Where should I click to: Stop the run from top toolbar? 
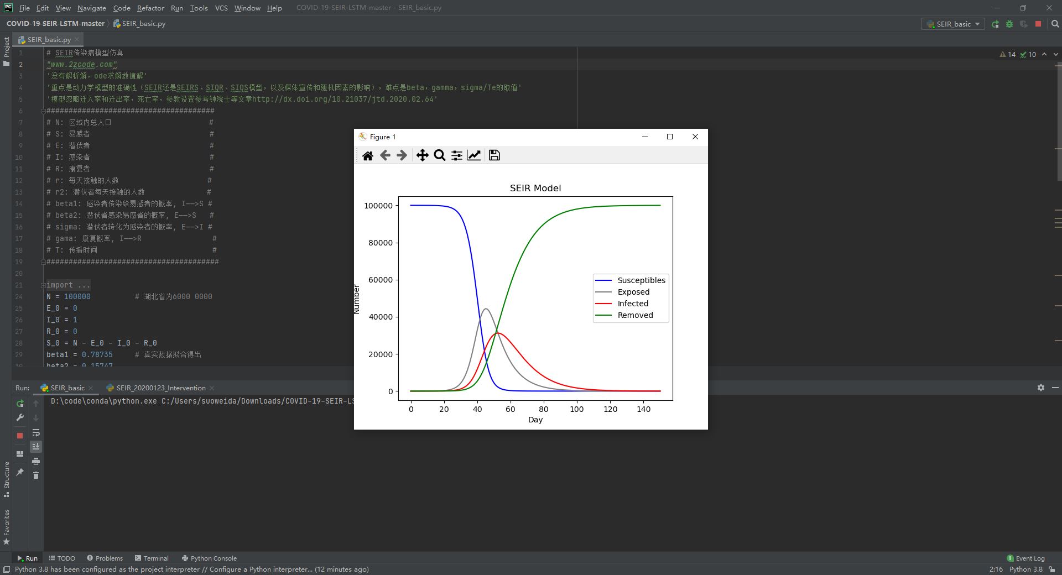click(1038, 24)
